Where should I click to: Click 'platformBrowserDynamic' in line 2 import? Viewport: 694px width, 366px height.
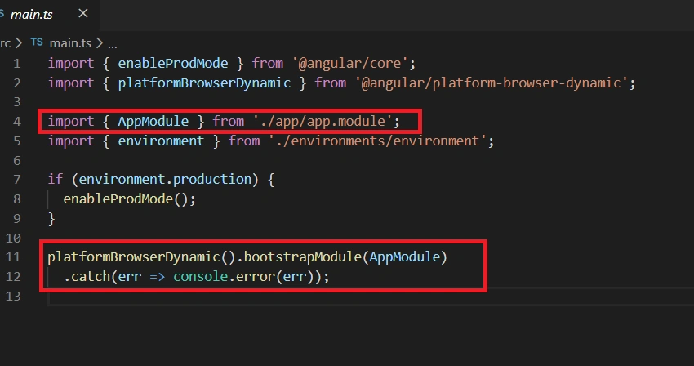[204, 83]
